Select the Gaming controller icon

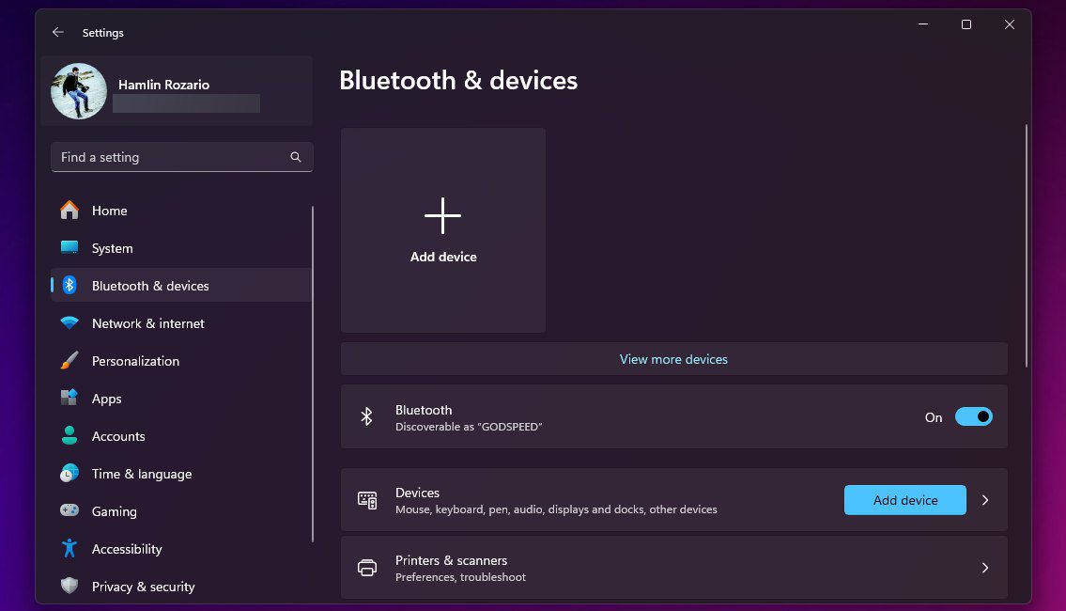70,511
